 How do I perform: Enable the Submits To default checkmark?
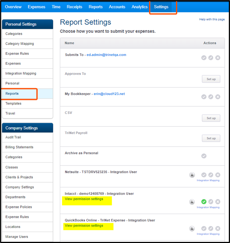(x=204, y=58)
